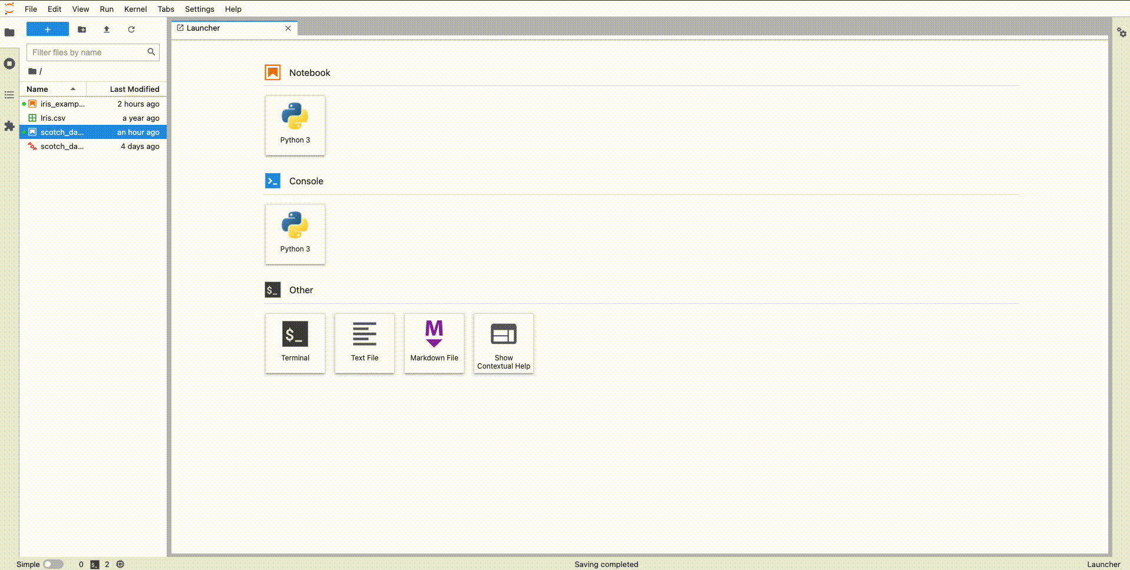This screenshot has height=570, width=1130.
Task: Click the kernel status icon in status bar
Action: click(x=120, y=564)
